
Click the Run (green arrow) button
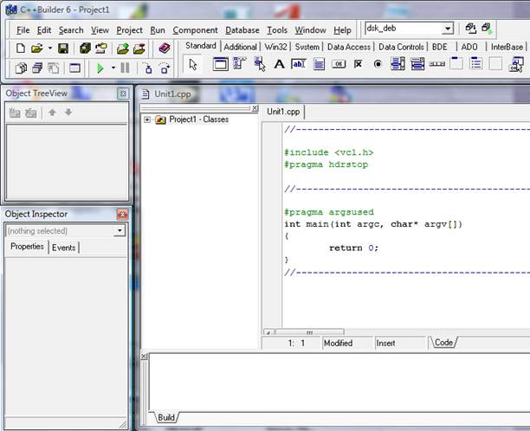coord(100,68)
